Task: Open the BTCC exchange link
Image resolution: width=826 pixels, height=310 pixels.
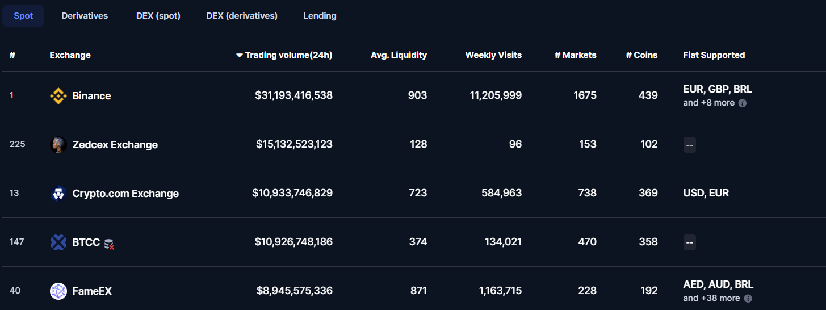Action: [x=86, y=242]
